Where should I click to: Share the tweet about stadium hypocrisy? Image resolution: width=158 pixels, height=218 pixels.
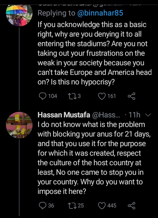click(131, 96)
